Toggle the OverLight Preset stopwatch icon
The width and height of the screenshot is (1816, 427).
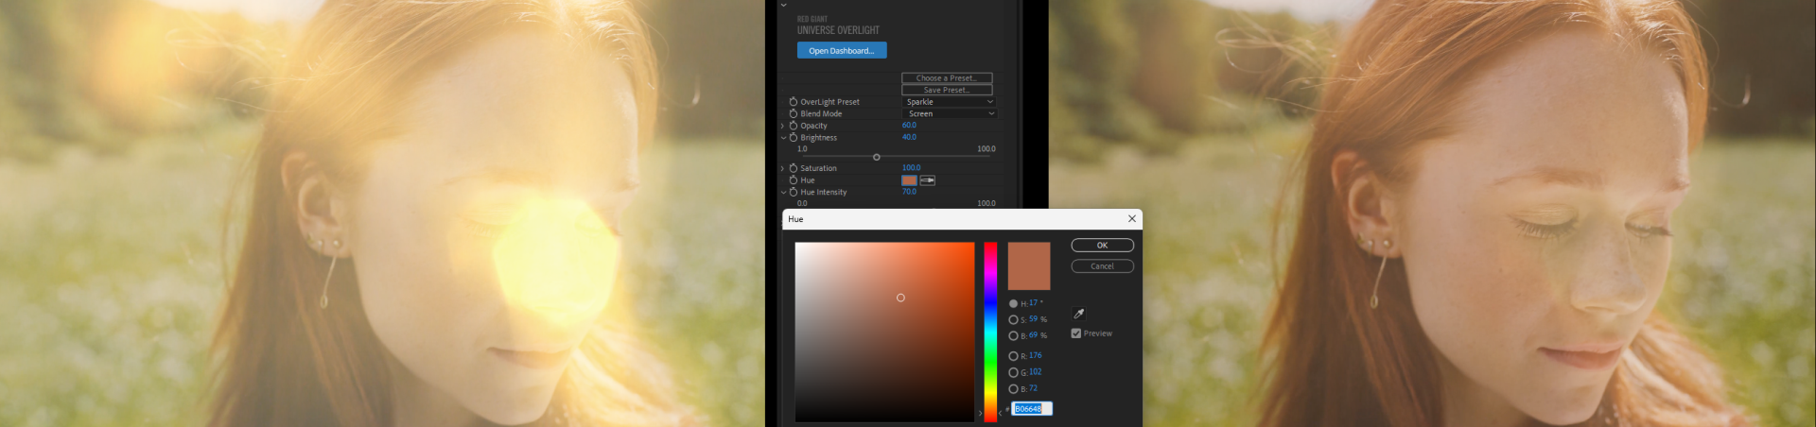(x=793, y=101)
